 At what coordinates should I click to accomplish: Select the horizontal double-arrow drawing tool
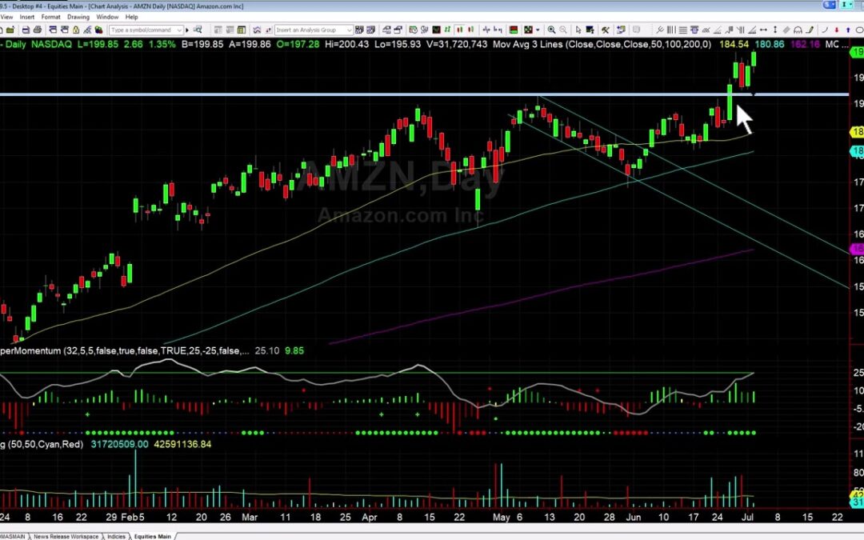[763, 30]
